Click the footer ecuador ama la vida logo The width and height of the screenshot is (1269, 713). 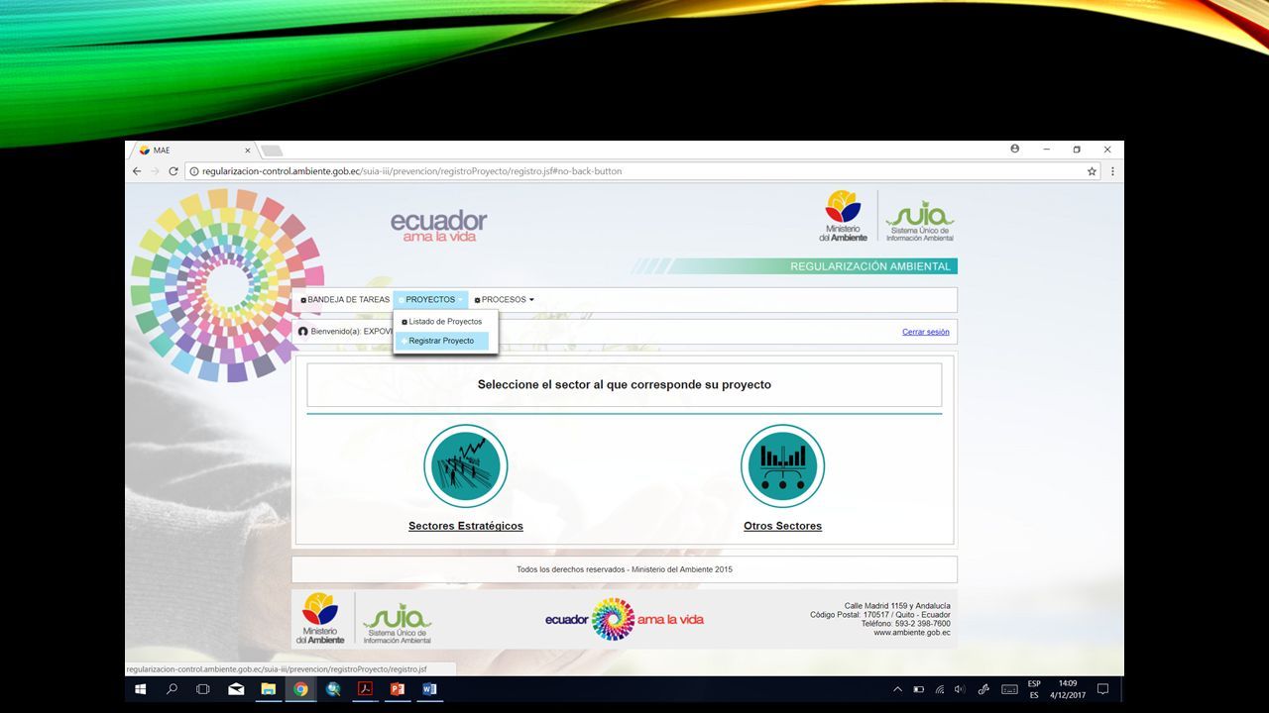(625, 619)
